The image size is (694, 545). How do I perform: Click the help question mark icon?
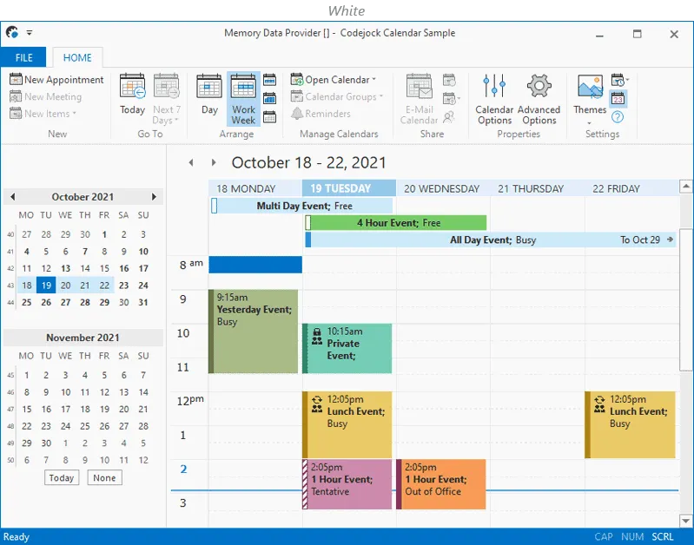coord(618,117)
